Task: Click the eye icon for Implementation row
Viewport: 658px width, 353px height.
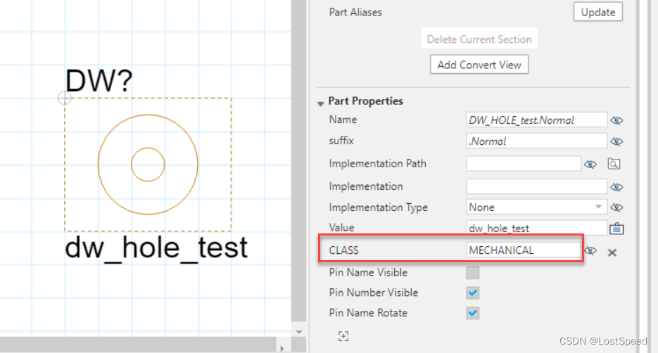Action: [616, 187]
